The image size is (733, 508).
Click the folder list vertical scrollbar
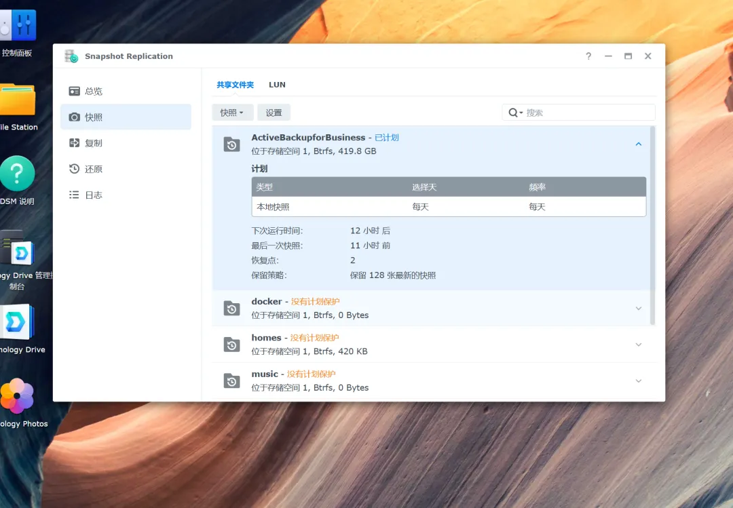tap(653, 224)
